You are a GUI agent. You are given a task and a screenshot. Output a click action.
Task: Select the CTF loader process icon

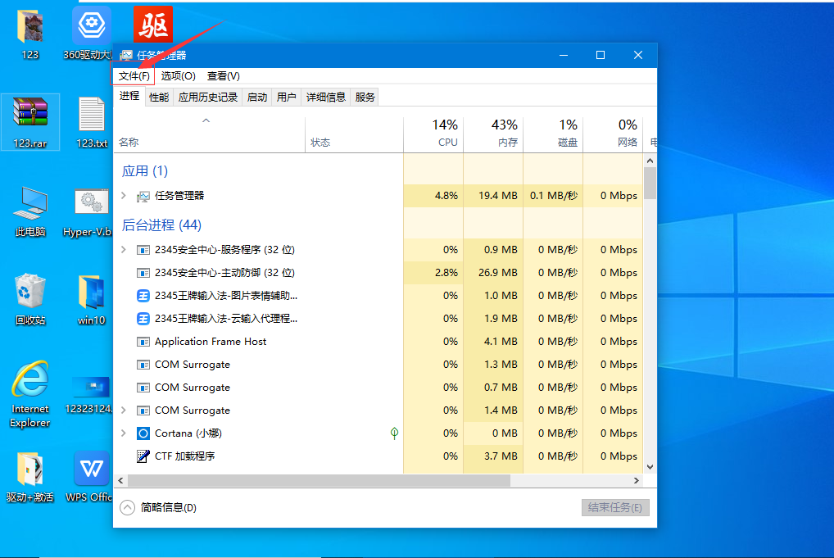click(143, 456)
